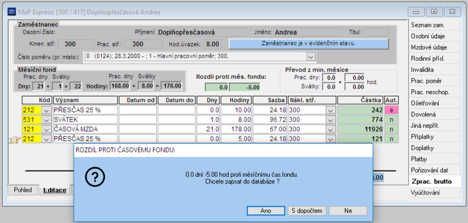The height and width of the screenshot is (223, 468).
Task: Open Seznam zam. side tab
Action: click(434, 25)
